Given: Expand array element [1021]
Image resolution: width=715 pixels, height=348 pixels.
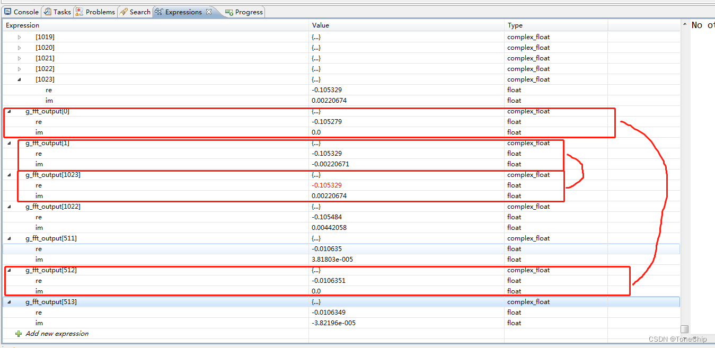Looking at the screenshot, I should tap(20, 58).
